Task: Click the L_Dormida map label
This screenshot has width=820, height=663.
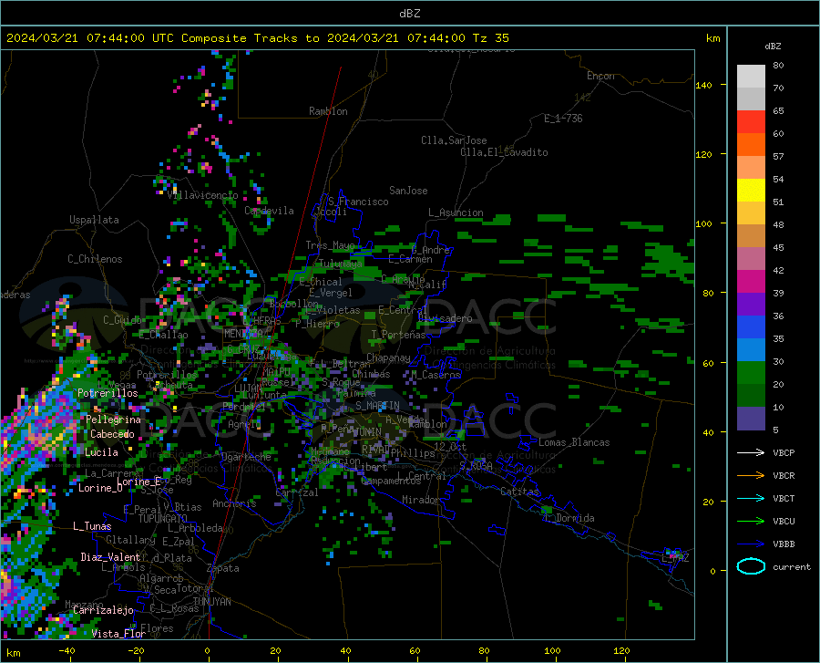Action: click(x=569, y=518)
